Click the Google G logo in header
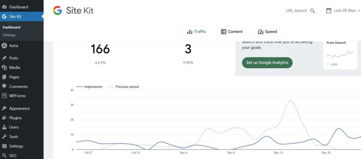The width and height of the screenshot is (361, 159). click(x=57, y=11)
